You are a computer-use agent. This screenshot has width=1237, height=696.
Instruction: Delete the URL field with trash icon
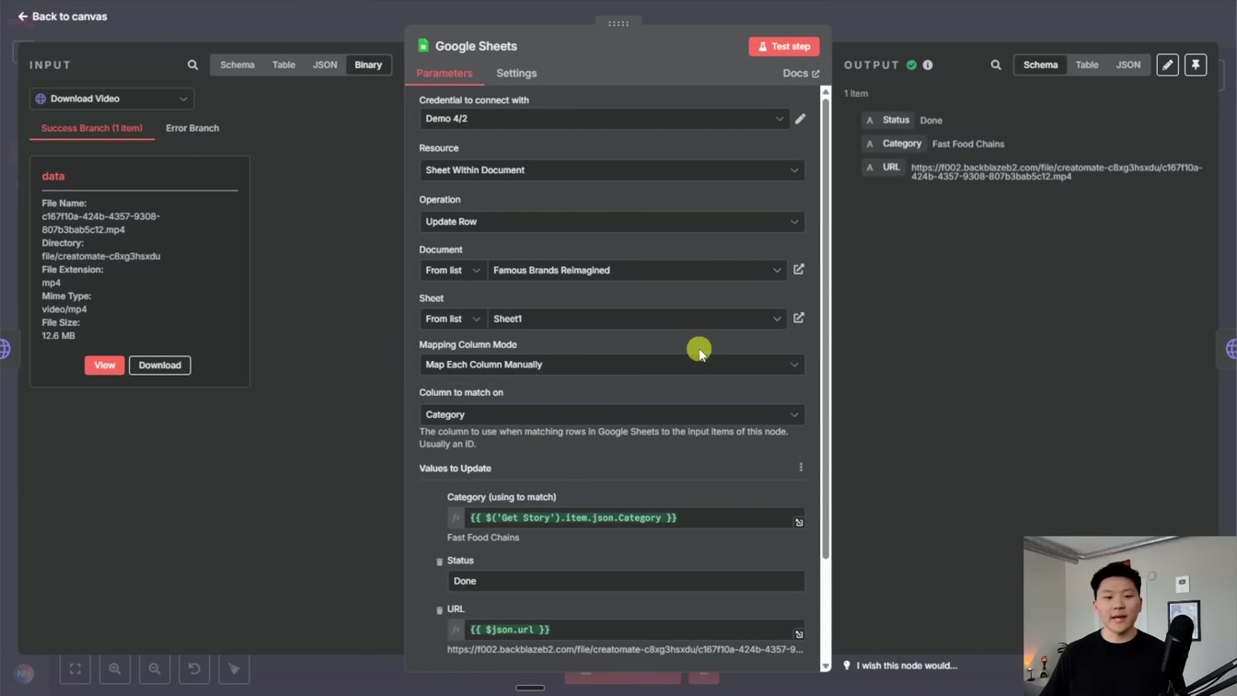pyautogui.click(x=439, y=610)
